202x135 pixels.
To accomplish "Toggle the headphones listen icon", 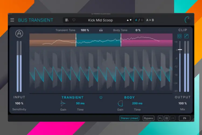I will [101, 30].
